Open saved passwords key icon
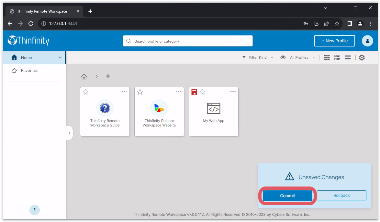Screen dimensions: 380x222 (x=306, y=24)
